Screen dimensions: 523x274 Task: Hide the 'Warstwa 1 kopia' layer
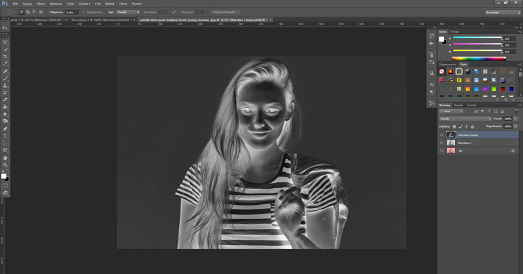click(441, 134)
